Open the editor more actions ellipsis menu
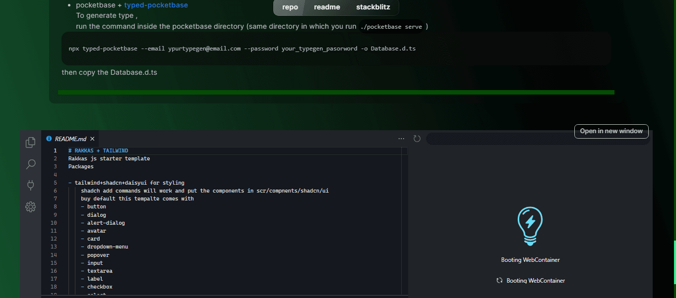Screen dimensions: 676x298 pos(401,139)
